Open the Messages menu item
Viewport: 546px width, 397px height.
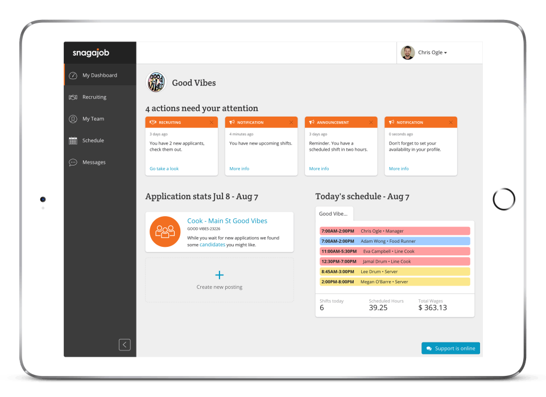coord(100,162)
